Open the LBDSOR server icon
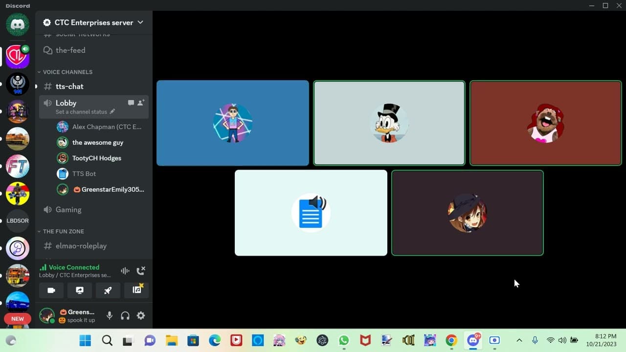The image size is (626, 352). pos(18,221)
